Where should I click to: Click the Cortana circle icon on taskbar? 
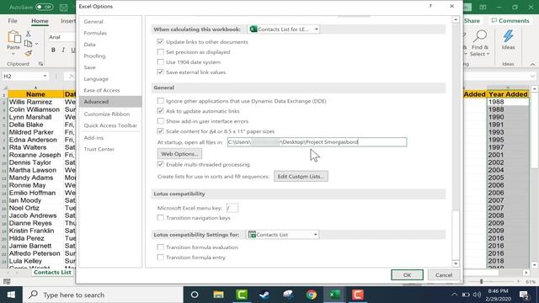pos(195,295)
